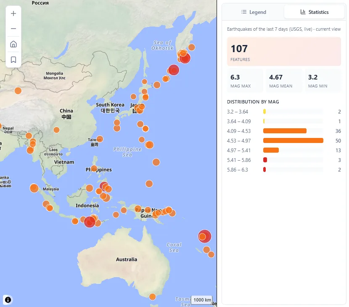
Task: Click the Indonesia map label
Action: [x=87, y=206]
